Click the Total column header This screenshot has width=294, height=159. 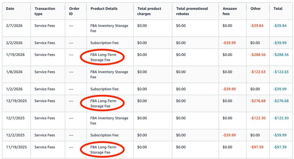coord(278,9)
